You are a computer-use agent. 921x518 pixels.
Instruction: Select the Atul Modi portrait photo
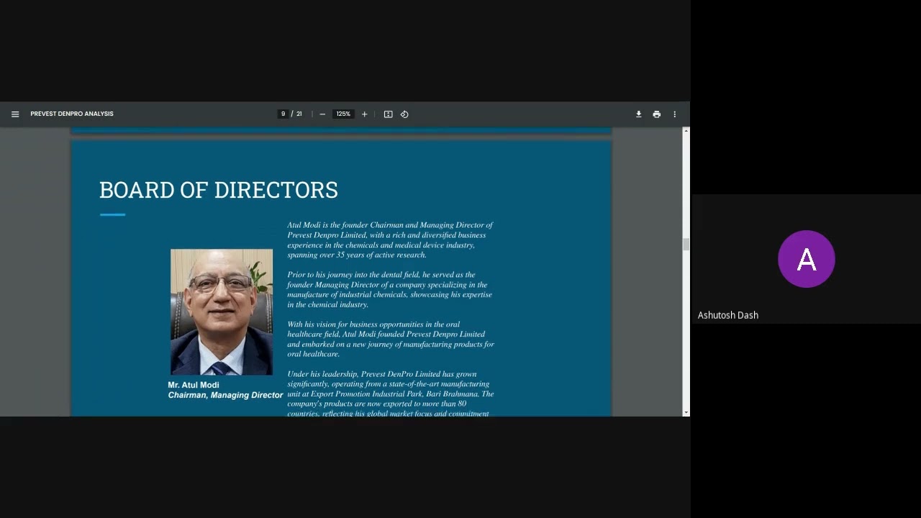pos(222,312)
